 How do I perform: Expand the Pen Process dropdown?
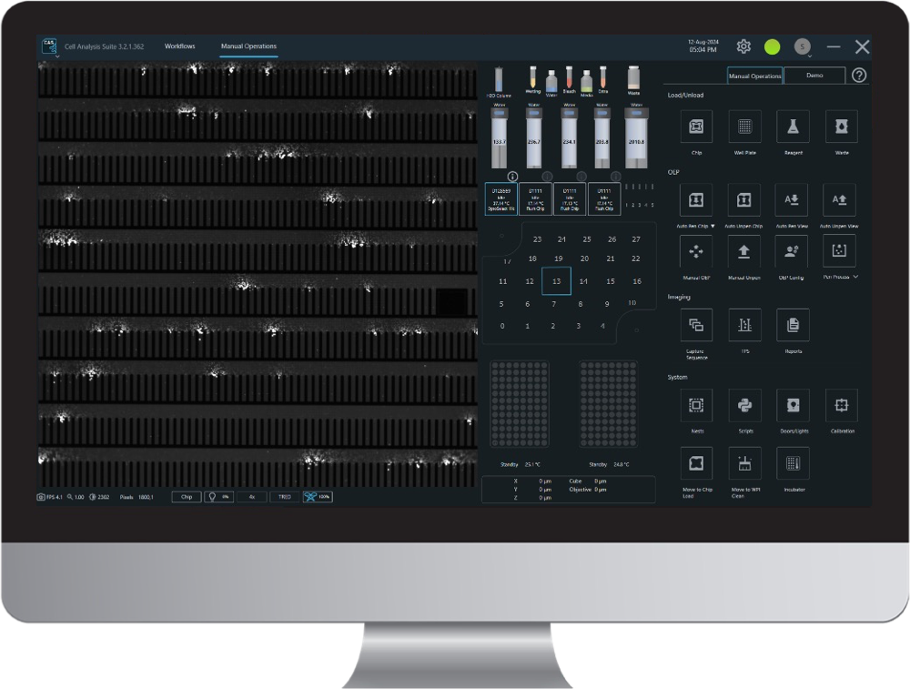pos(855,276)
